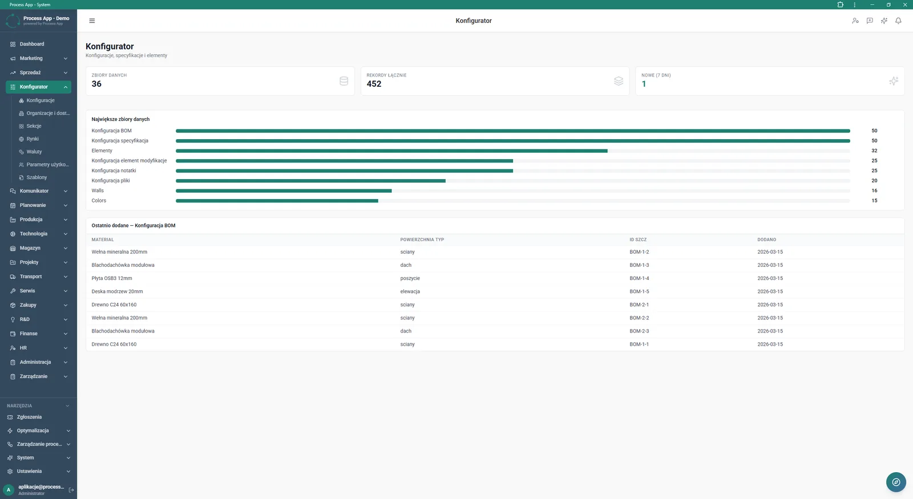Click the Komunikator chat icon

[x=13, y=191]
